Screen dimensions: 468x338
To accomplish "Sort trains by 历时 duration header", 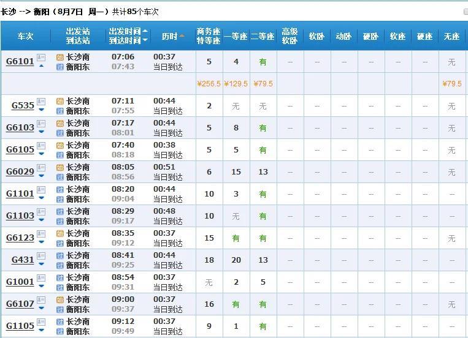I will (173, 36).
